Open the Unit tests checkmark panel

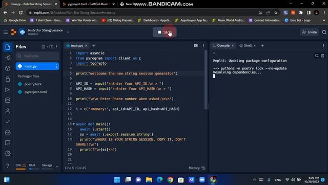(x=8, y=121)
